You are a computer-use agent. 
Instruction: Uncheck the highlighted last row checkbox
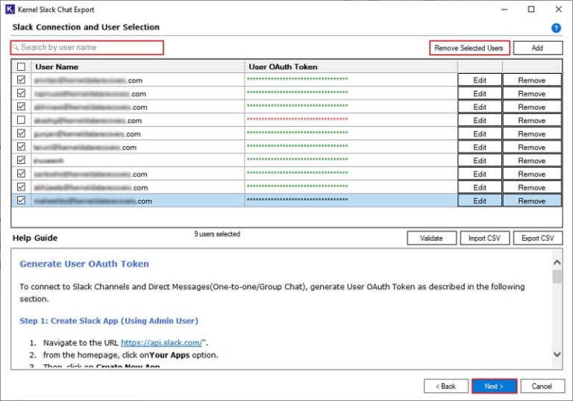pyautogui.click(x=21, y=200)
